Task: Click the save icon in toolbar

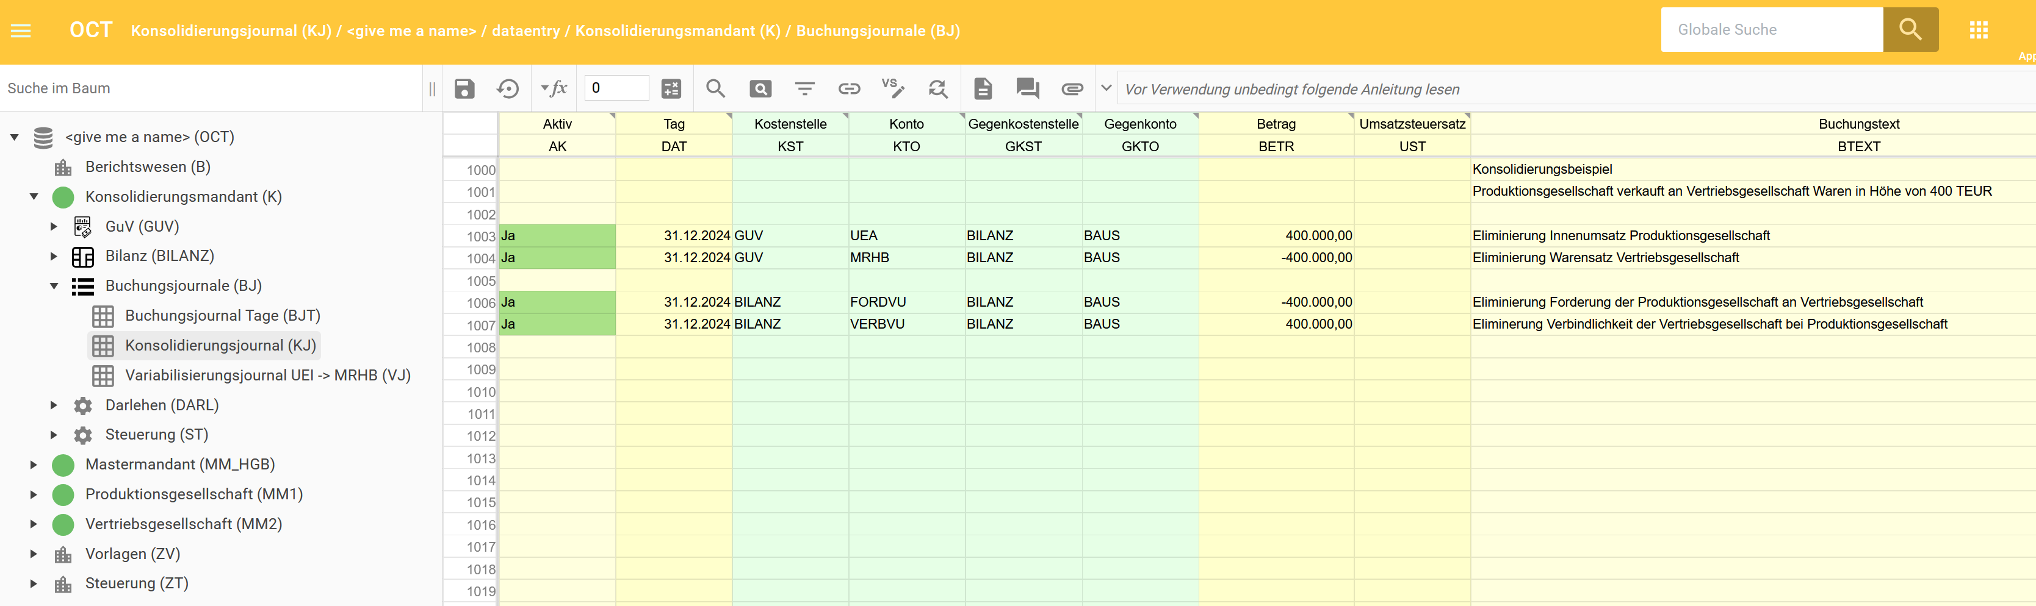Action: 464,88
